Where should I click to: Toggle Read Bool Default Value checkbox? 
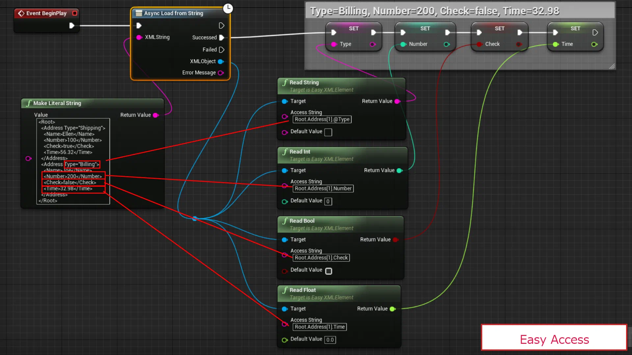(x=329, y=271)
